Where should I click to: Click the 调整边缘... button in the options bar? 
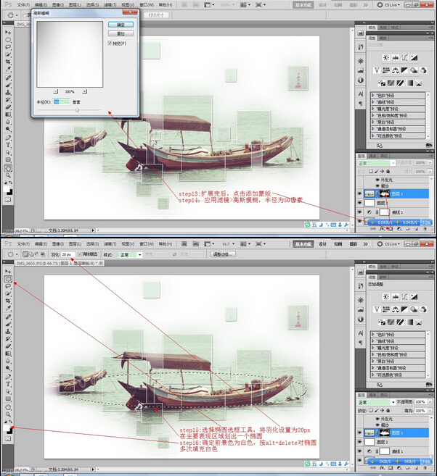pos(223,254)
